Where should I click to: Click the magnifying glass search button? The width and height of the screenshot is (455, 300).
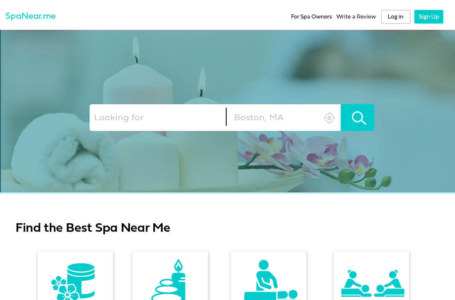coord(358,118)
